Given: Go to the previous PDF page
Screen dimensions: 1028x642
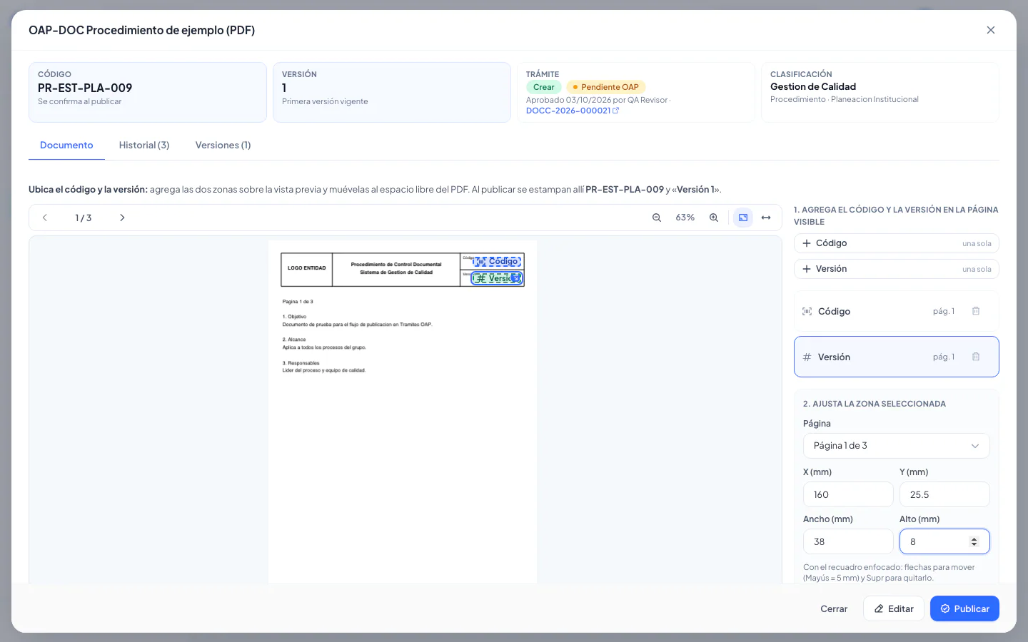Looking at the screenshot, I should [45, 218].
